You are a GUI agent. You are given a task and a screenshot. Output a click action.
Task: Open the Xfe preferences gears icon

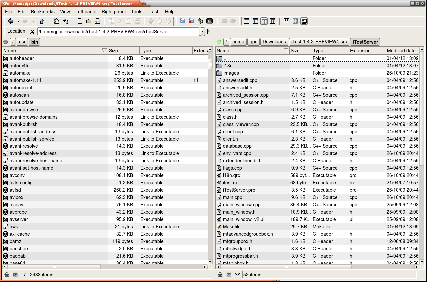200,21
